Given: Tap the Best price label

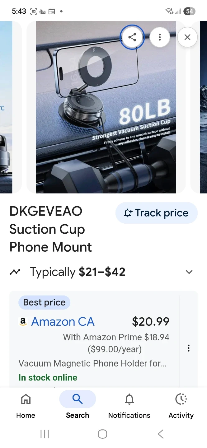Looking at the screenshot, I should point(44,302).
